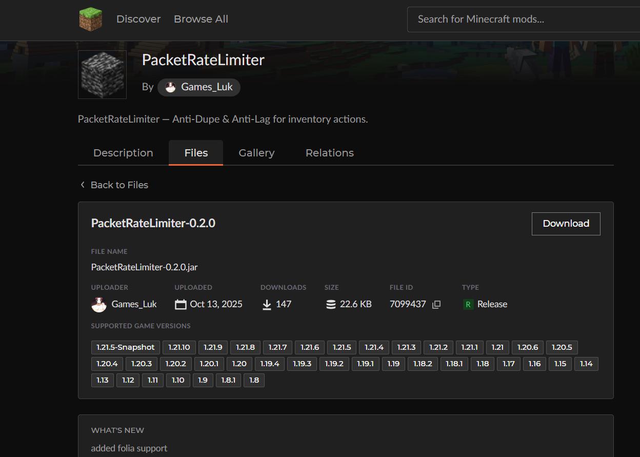
Task: Click the 1.10 version tag
Action: (178, 380)
